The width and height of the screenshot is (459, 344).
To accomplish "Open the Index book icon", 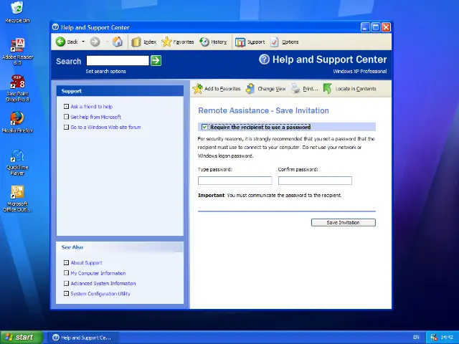I will (136, 42).
